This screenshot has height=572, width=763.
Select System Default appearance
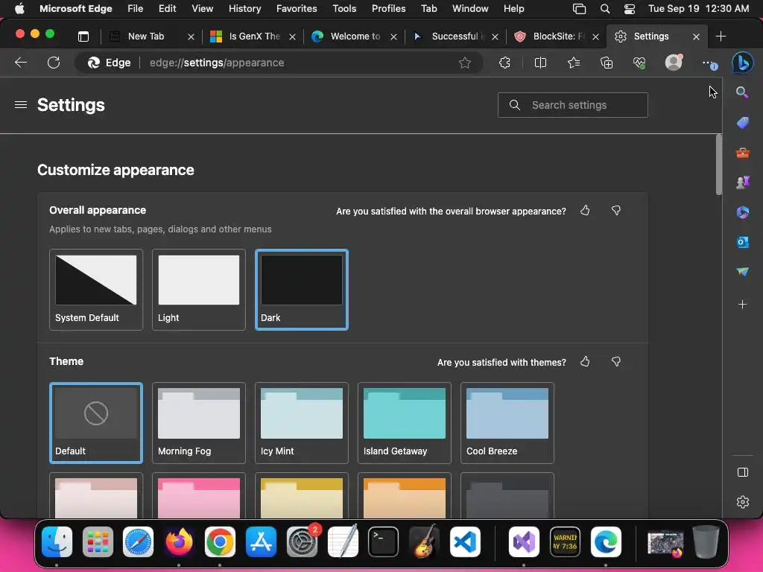pos(96,290)
